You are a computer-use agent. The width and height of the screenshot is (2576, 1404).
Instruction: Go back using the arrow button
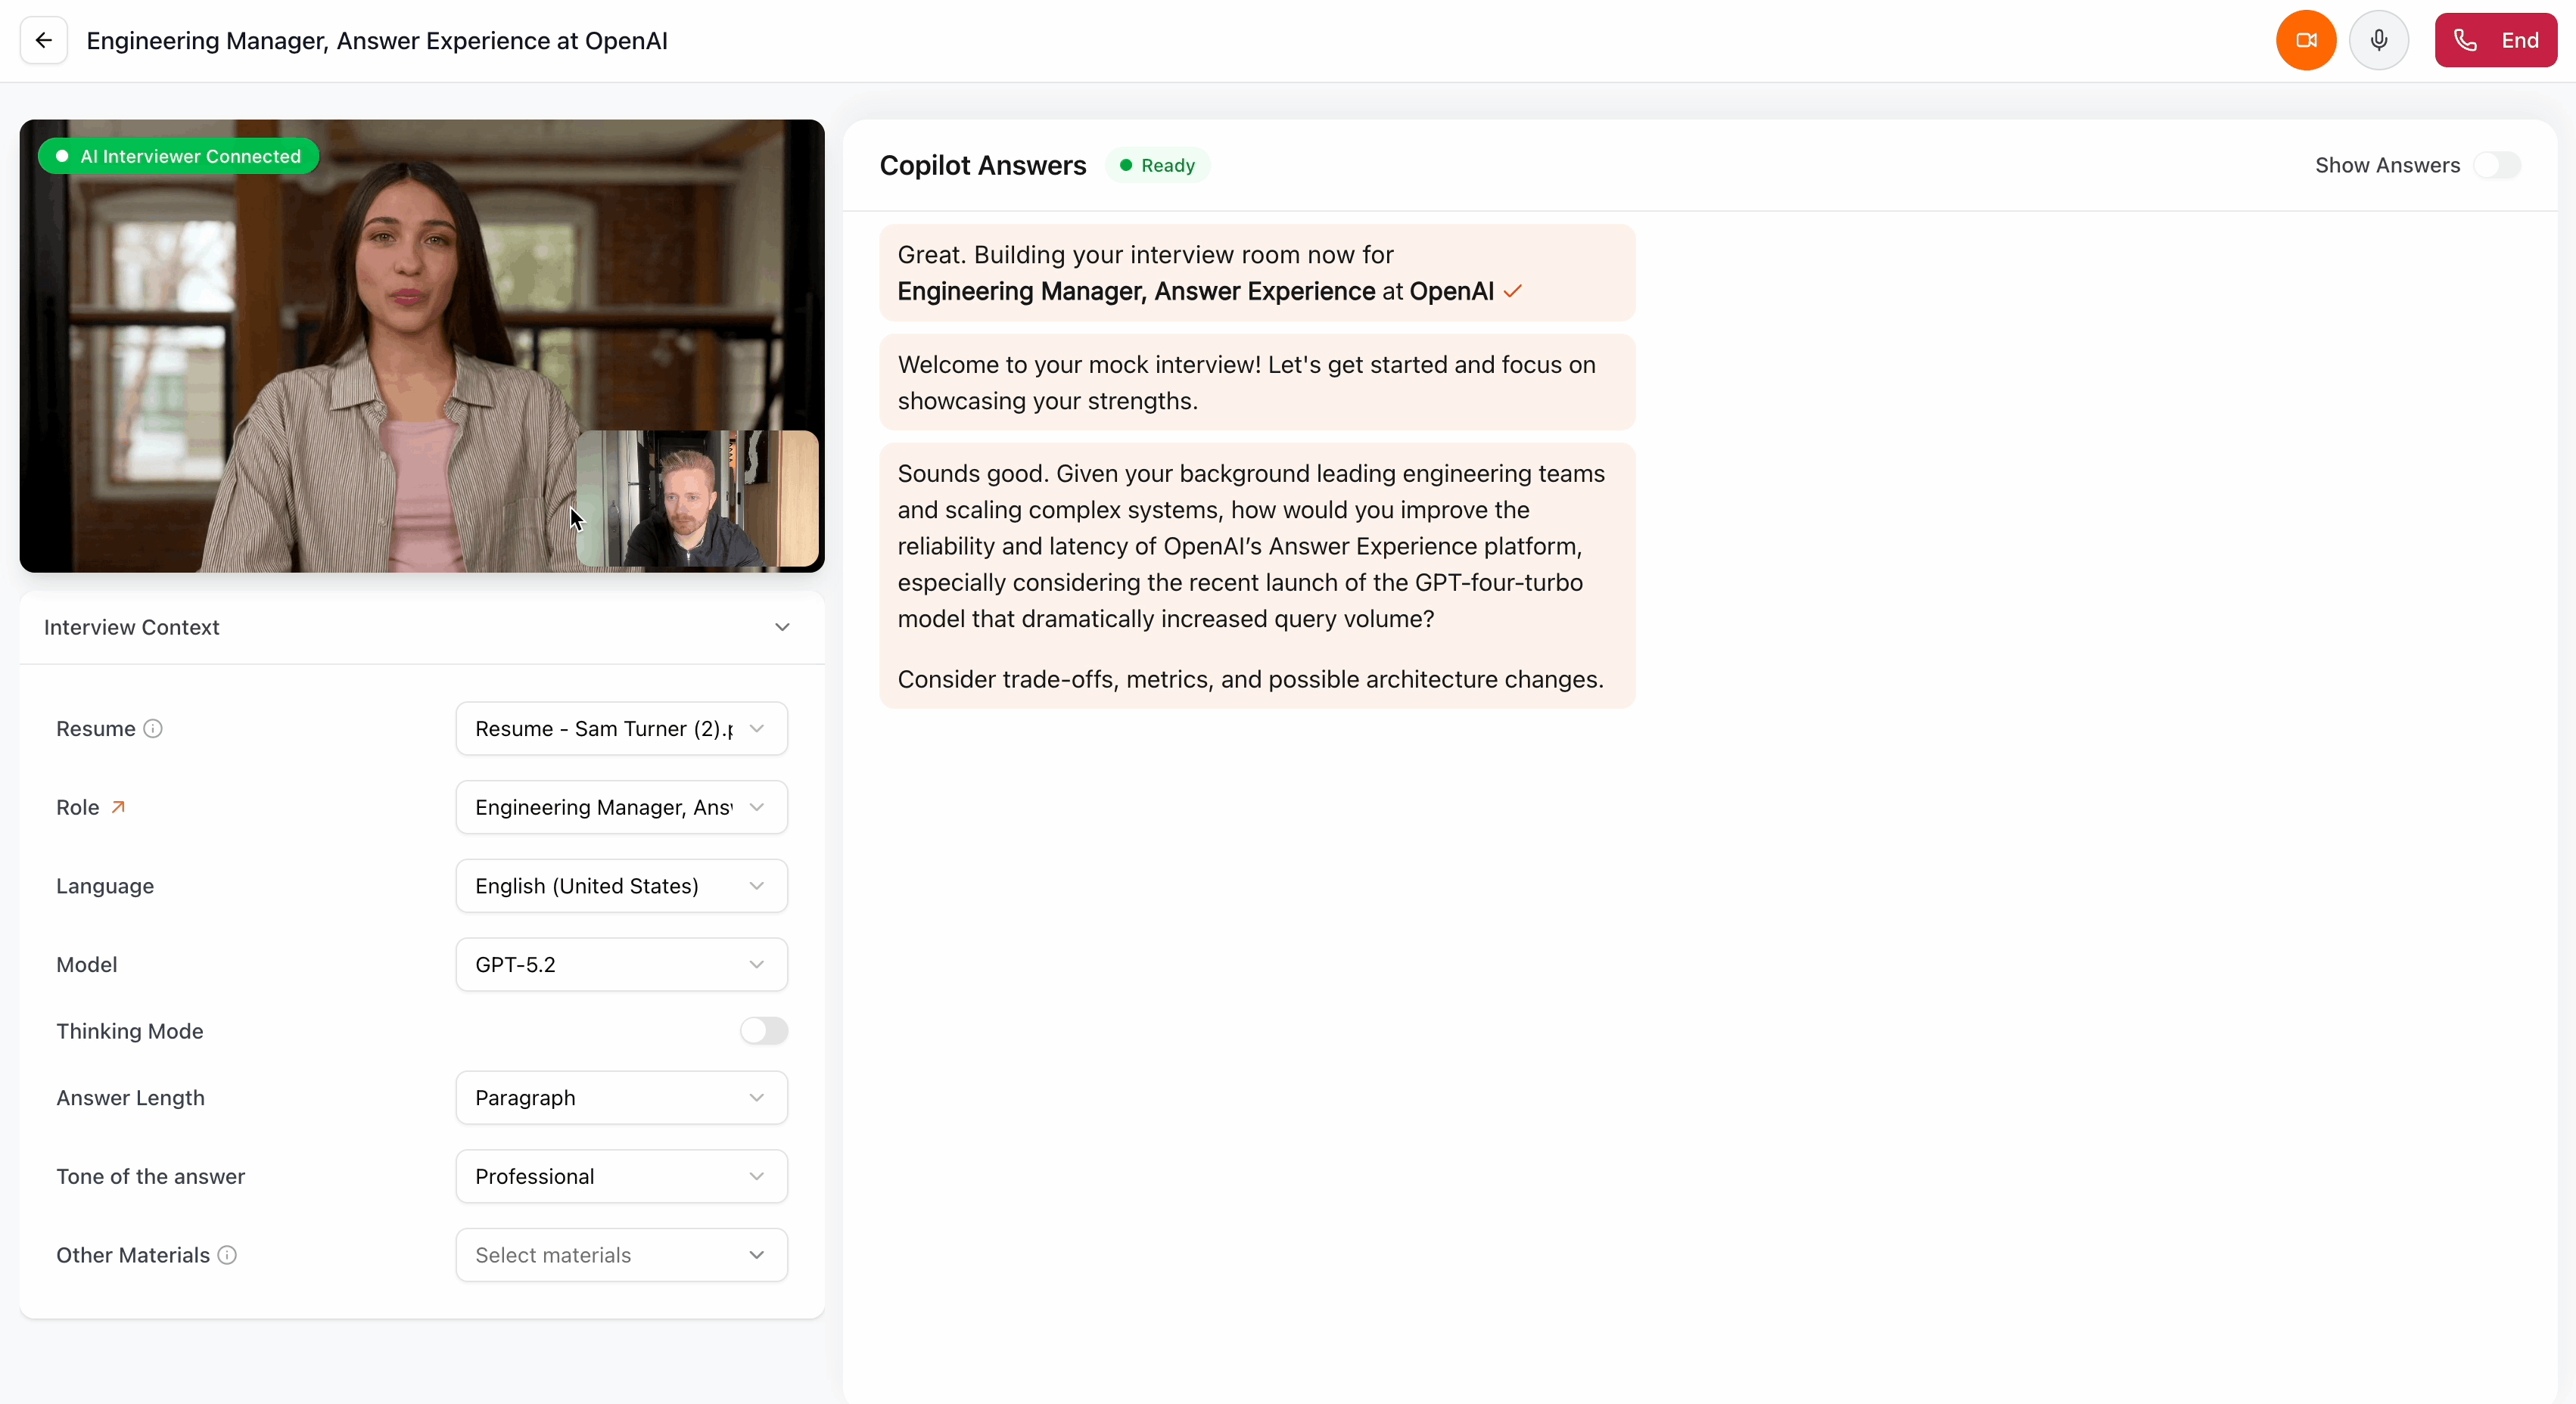click(x=43, y=40)
